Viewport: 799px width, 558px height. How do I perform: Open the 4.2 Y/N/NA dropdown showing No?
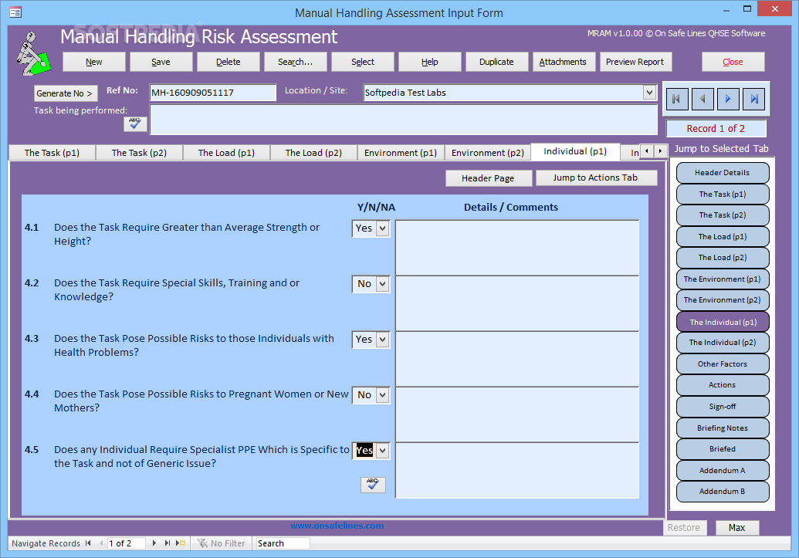pos(383,284)
